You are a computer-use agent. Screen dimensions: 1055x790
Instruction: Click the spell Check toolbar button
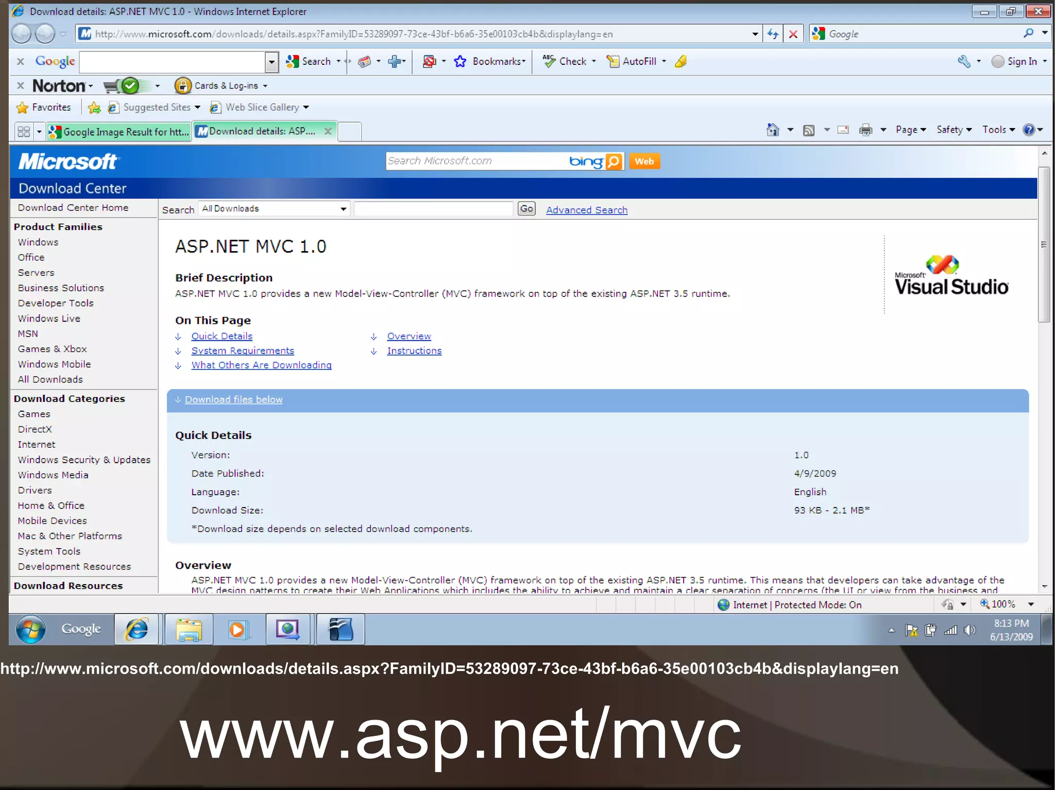pos(565,61)
